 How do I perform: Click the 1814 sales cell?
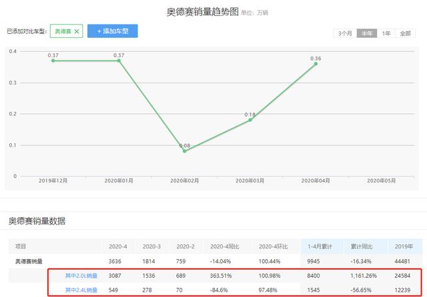tap(148, 261)
